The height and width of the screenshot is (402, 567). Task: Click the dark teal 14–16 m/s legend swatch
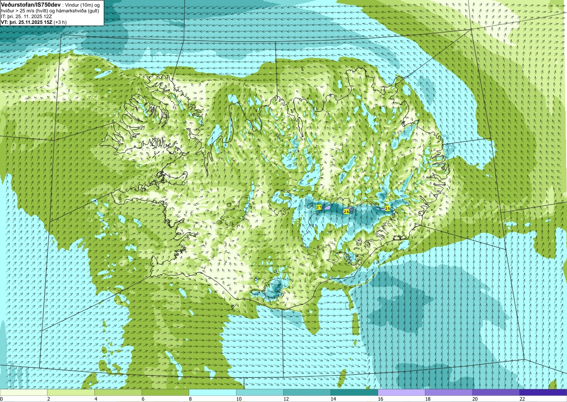(354, 392)
